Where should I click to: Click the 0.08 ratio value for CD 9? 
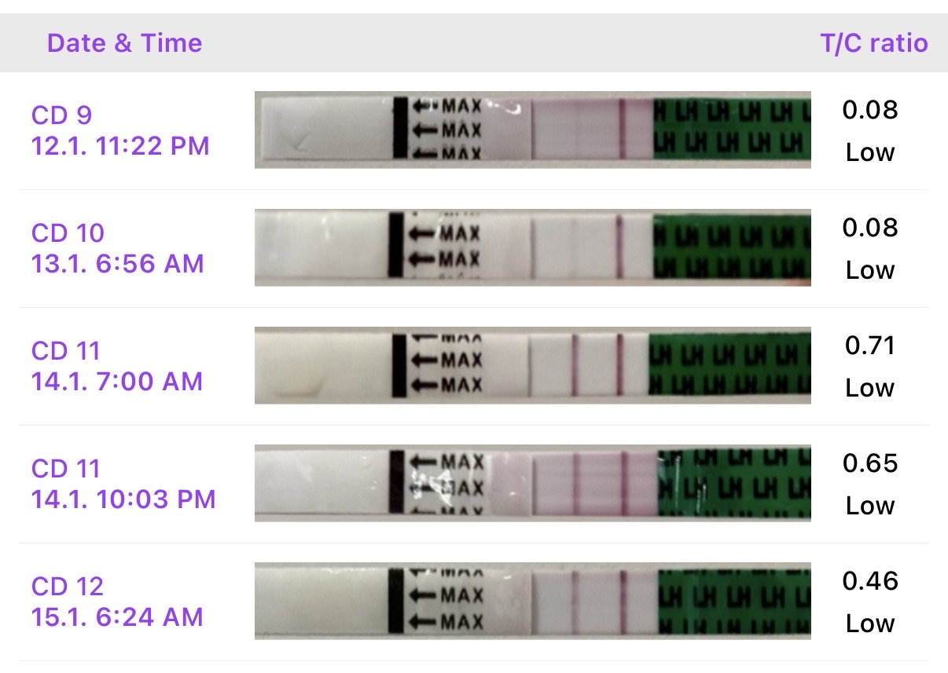[x=869, y=110]
